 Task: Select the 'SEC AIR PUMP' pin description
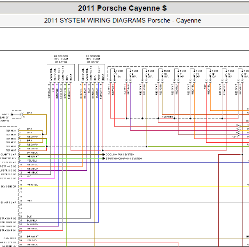tap(8, 203)
